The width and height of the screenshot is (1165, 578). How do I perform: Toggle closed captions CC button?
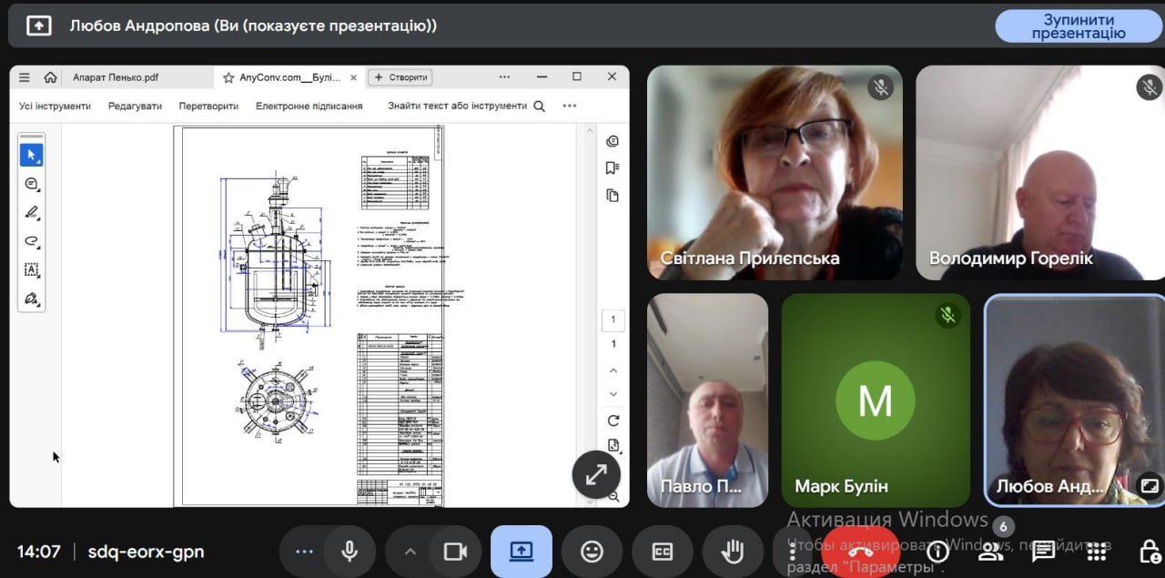pyautogui.click(x=663, y=552)
